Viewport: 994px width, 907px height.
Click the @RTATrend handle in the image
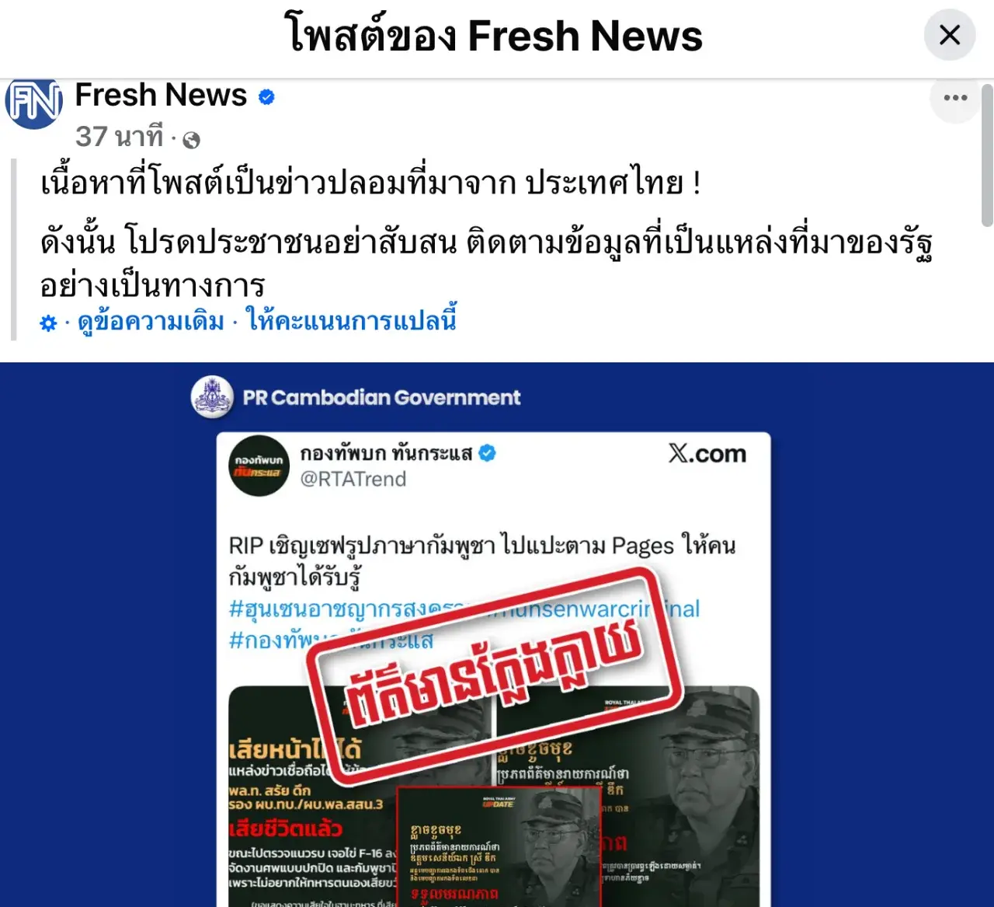(x=353, y=479)
